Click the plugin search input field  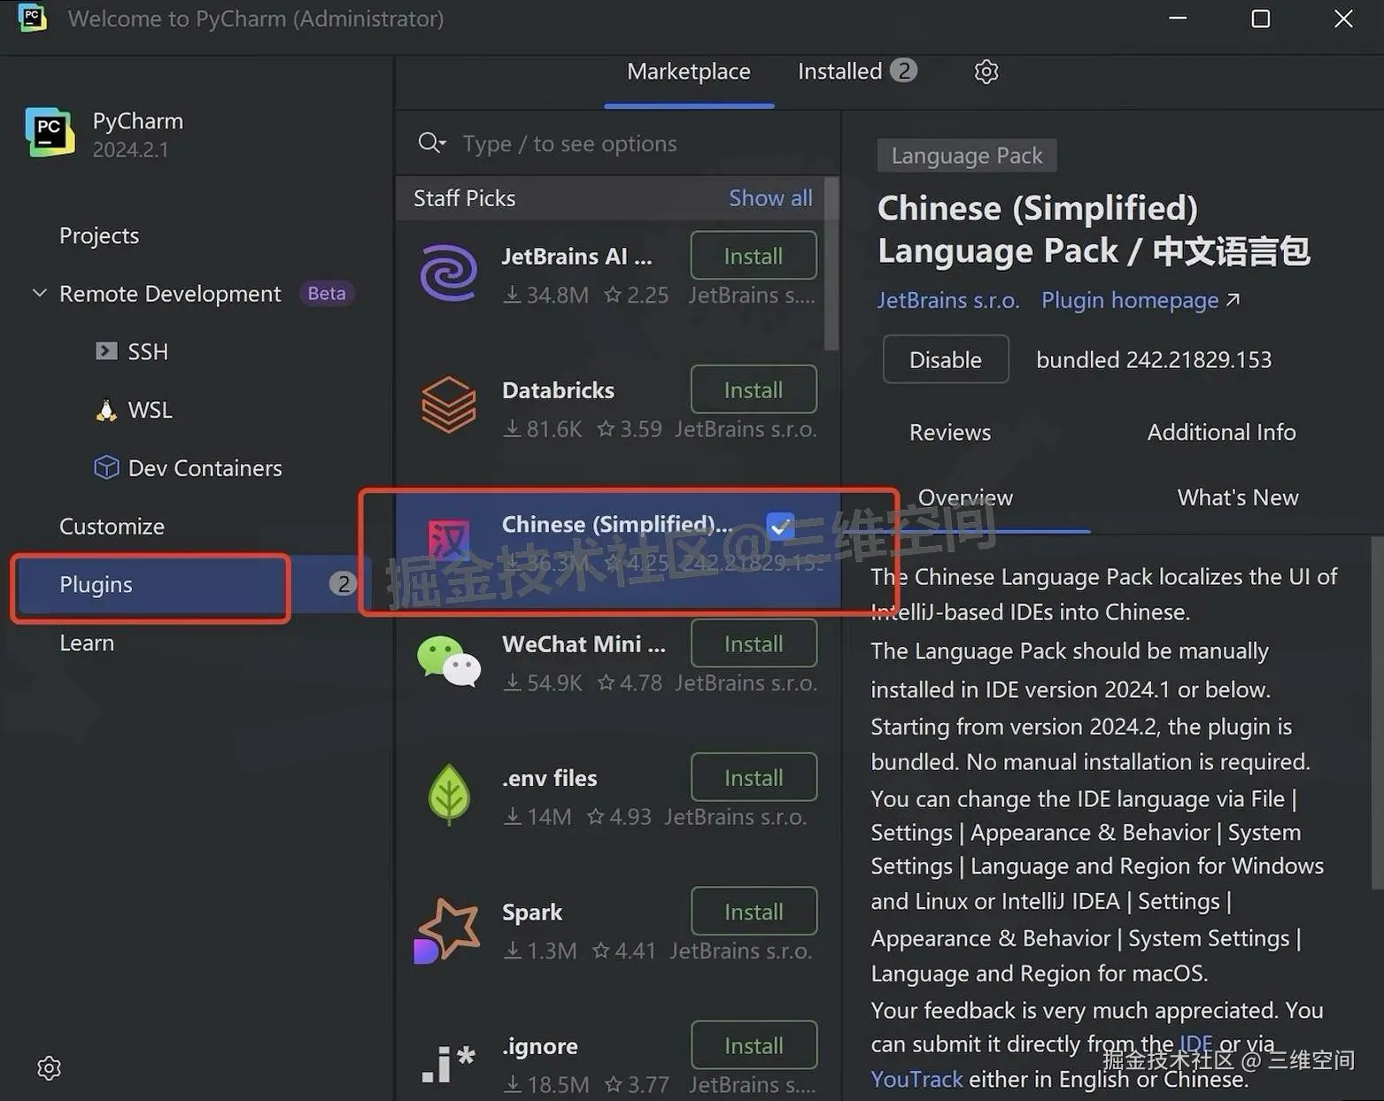[x=620, y=142]
